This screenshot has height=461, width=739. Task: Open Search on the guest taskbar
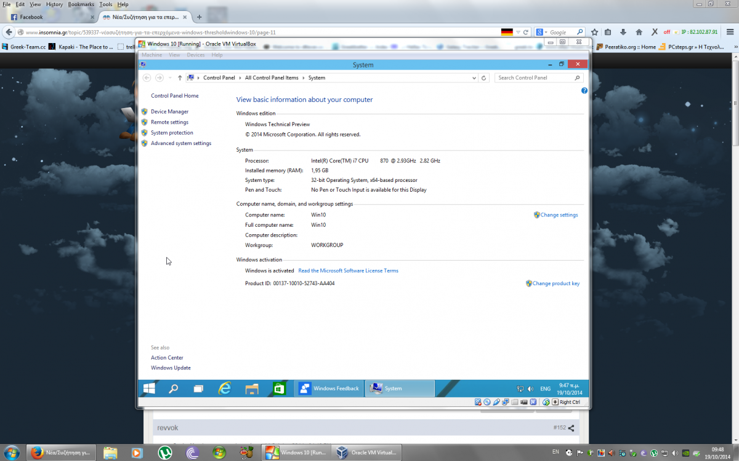pos(174,388)
